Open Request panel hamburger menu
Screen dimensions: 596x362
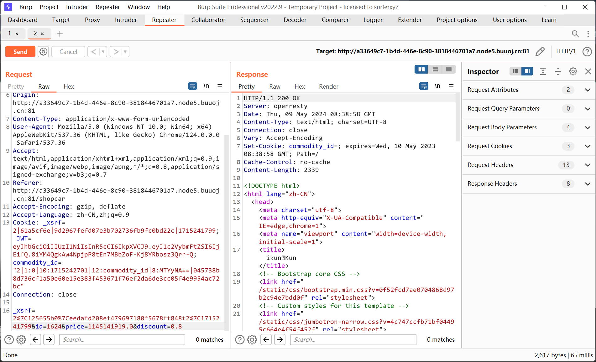(x=220, y=86)
